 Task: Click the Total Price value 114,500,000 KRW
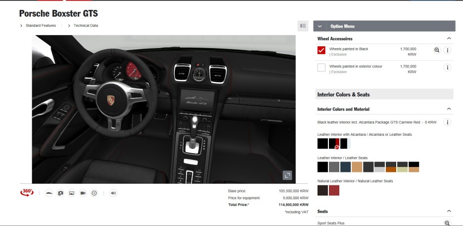pos(293,205)
